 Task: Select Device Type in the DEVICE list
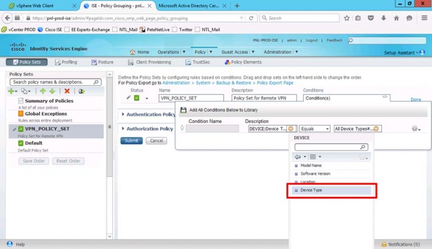(x=332, y=191)
